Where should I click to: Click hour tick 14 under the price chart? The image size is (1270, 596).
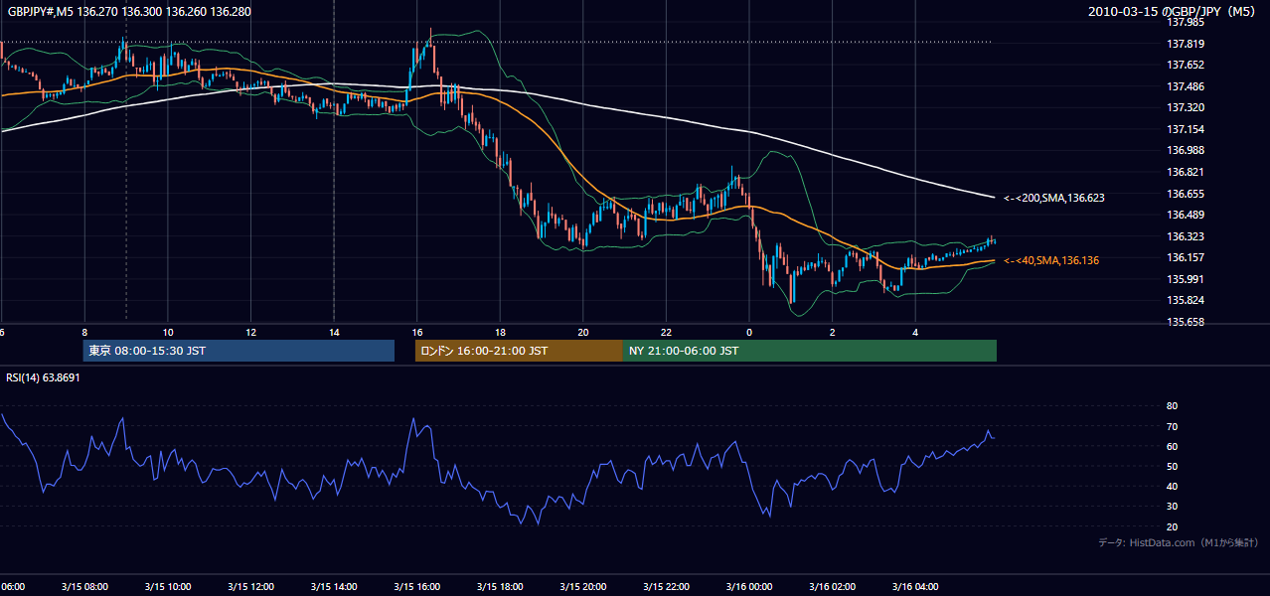(334, 333)
